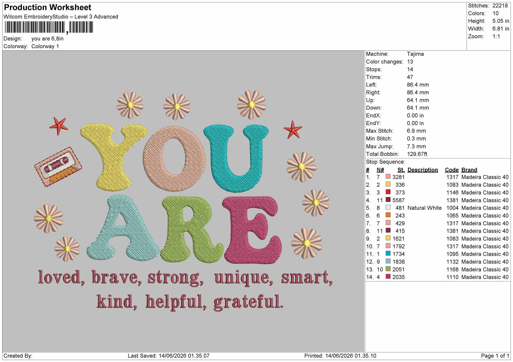Click the 'Created By:' footer label
Image resolution: width=513 pixels, height=362 pixels.
click(x=18, y=356)
